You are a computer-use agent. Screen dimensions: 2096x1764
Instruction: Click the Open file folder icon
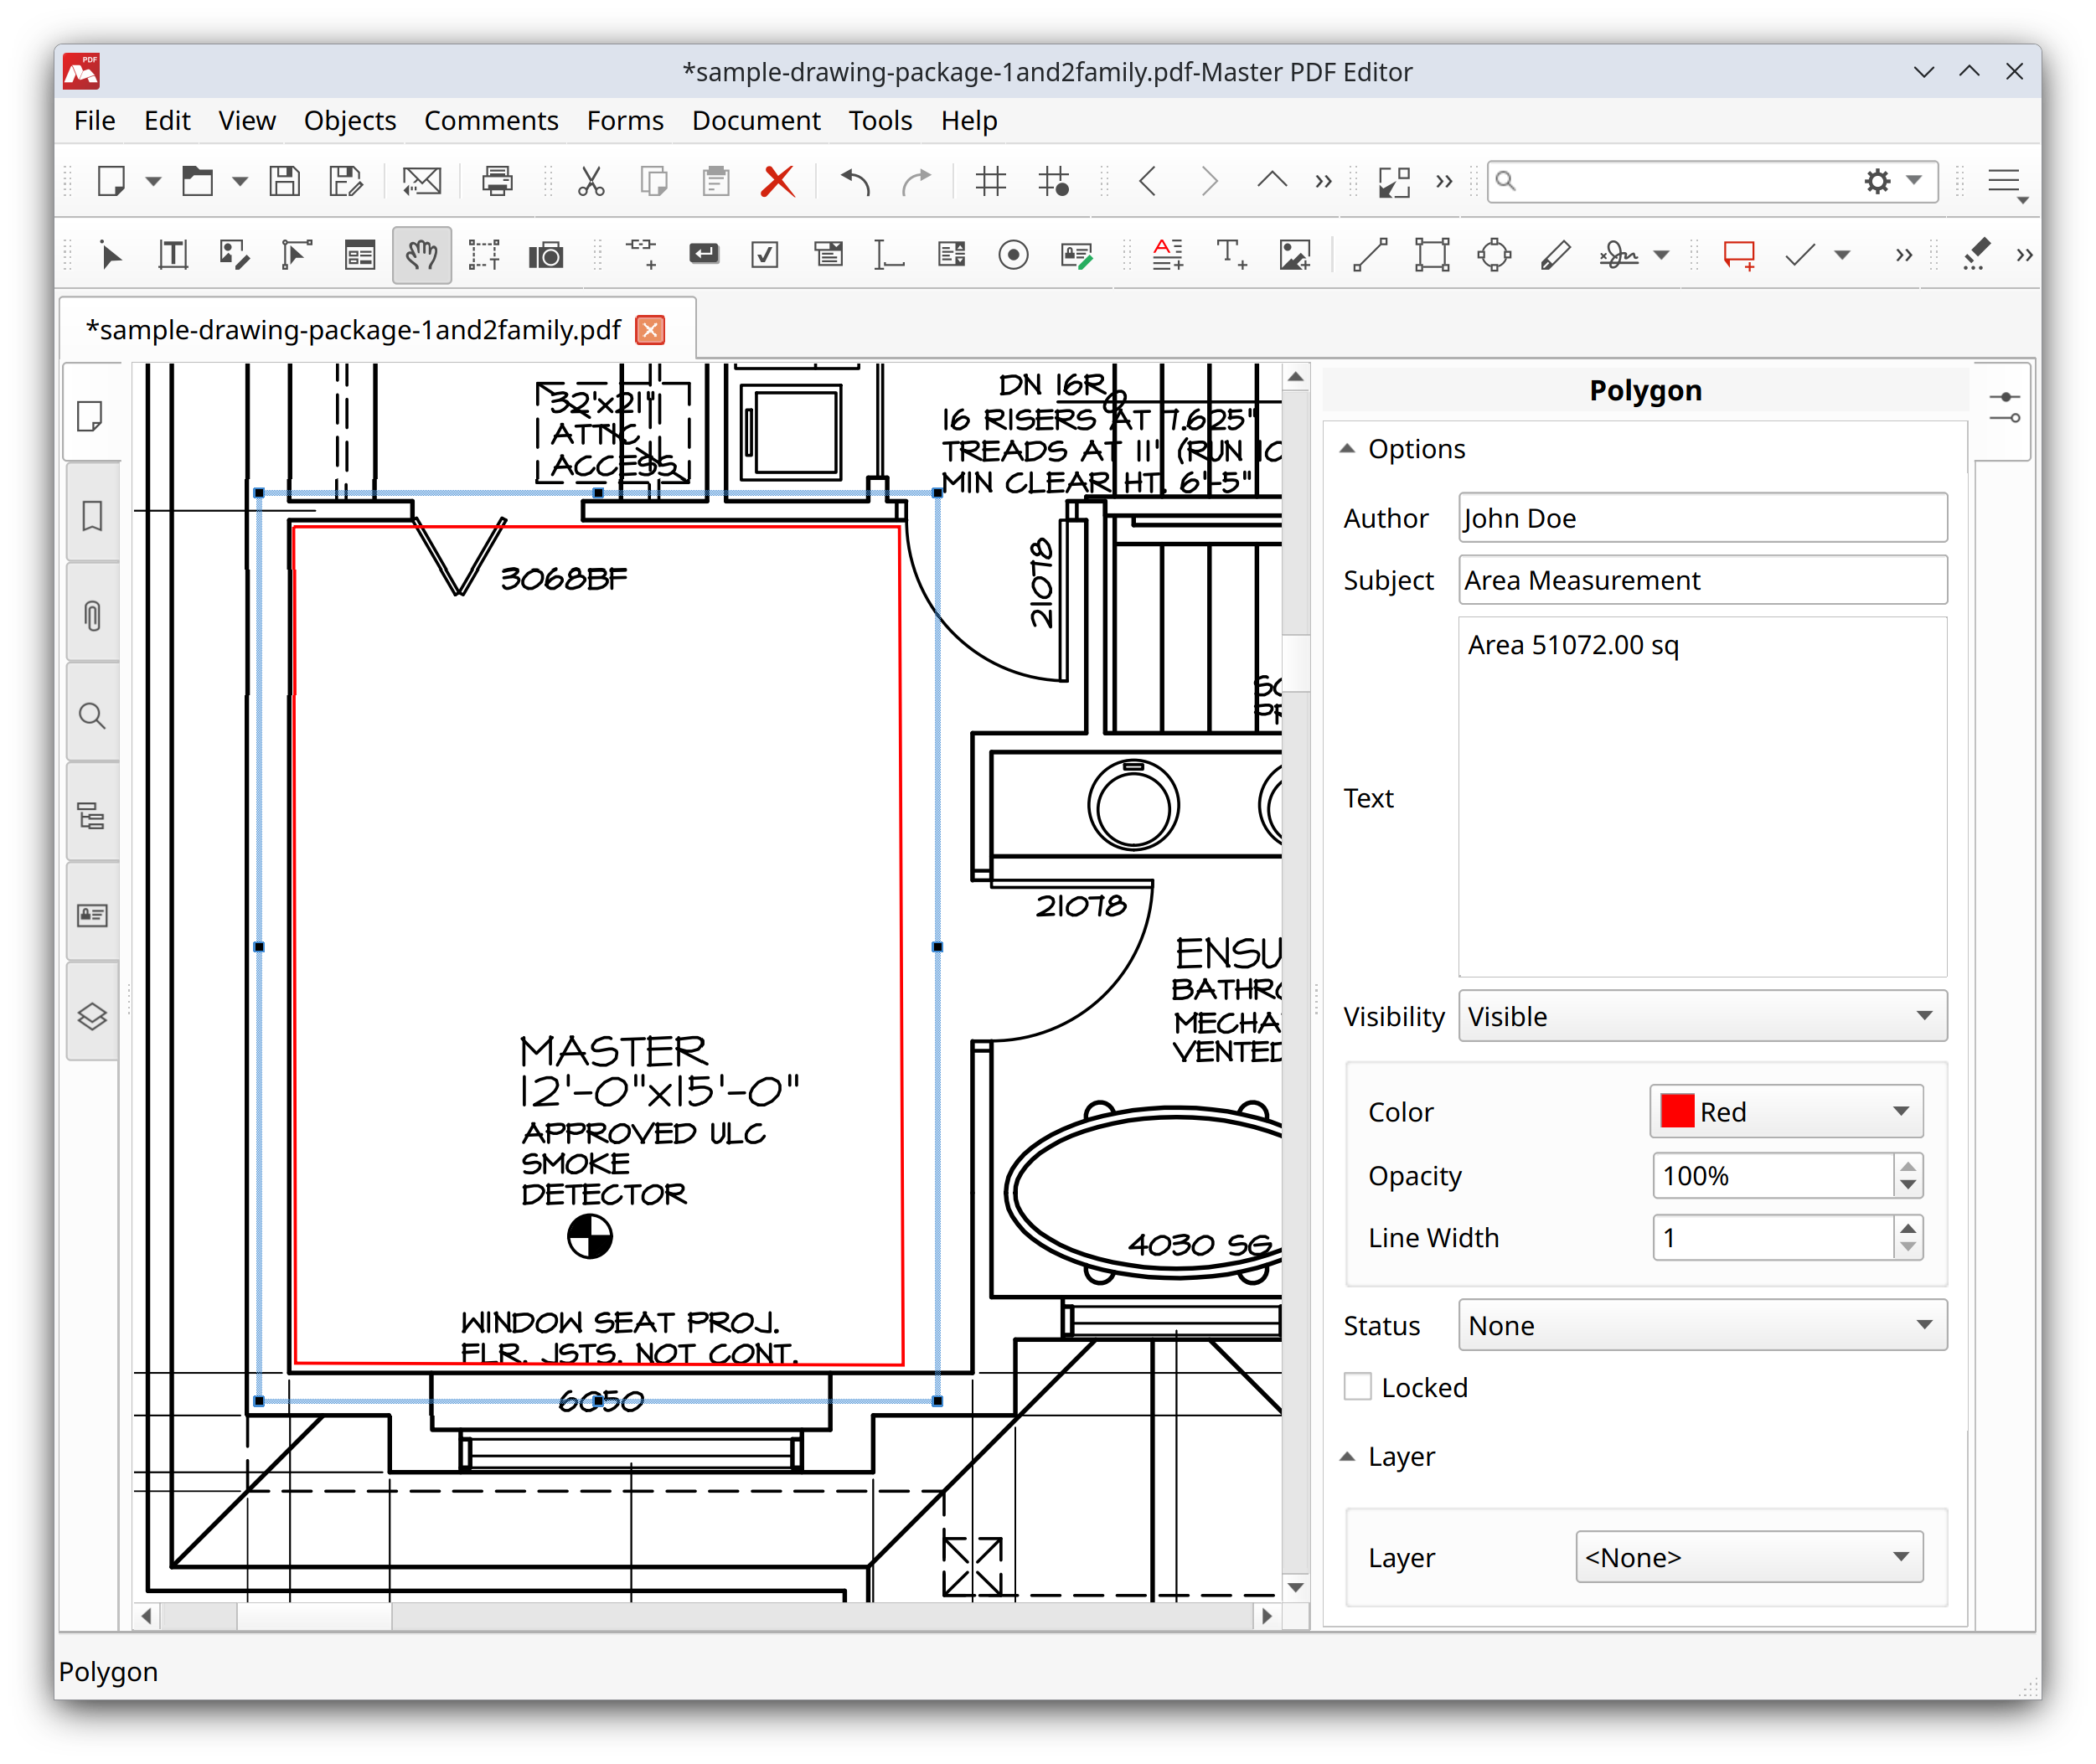[x=197, y=181]
